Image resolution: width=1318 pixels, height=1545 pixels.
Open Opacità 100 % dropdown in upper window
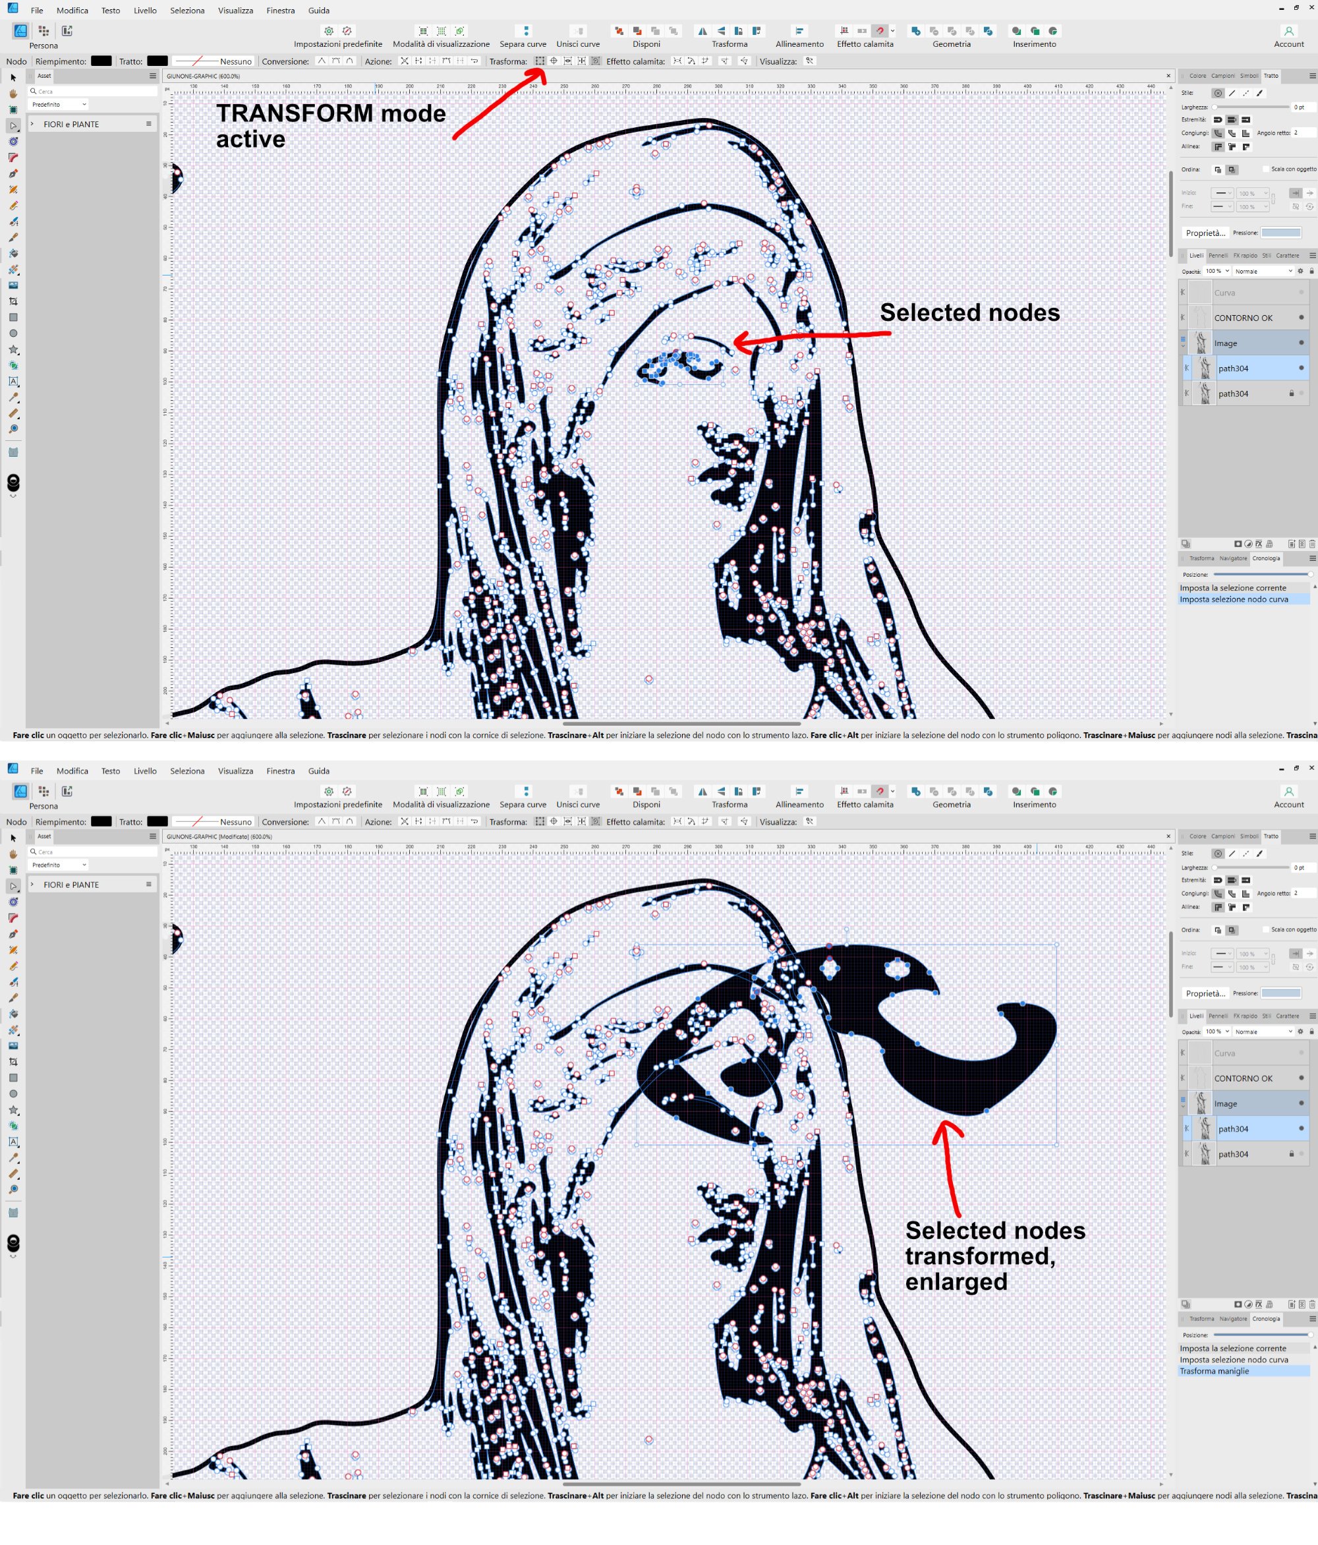pos(1217,271)
